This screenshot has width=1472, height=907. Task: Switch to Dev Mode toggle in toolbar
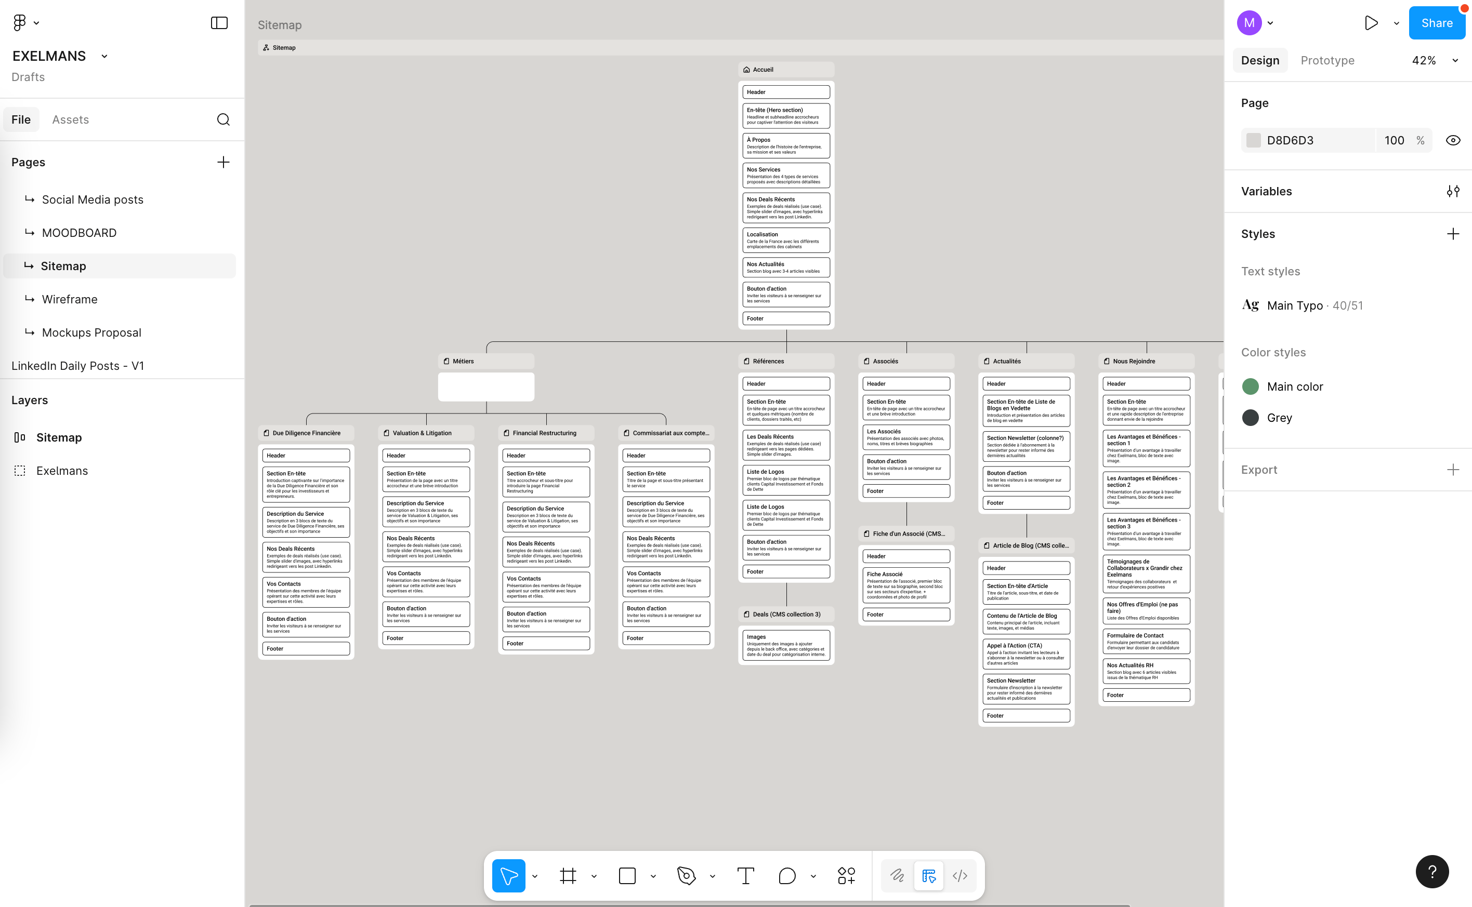[960, 876]
